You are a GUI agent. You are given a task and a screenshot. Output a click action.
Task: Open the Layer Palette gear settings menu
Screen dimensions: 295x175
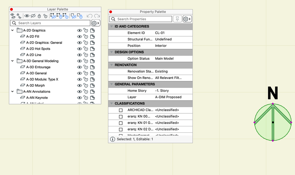tap(96, 23)
